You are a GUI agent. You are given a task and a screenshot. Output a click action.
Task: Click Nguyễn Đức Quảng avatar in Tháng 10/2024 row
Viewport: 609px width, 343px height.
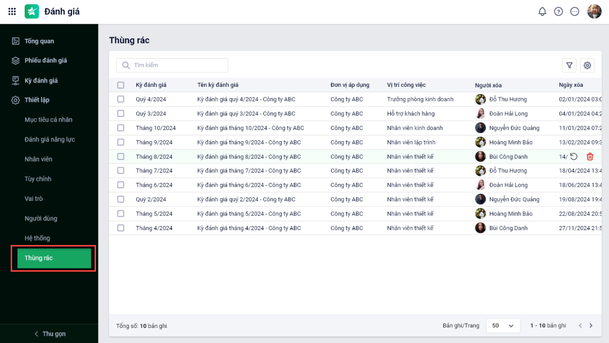[481, 128]
